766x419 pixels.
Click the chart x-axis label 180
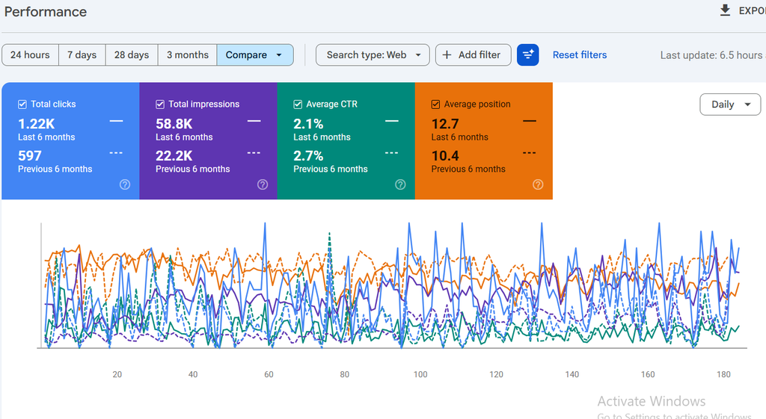point(723,375)
